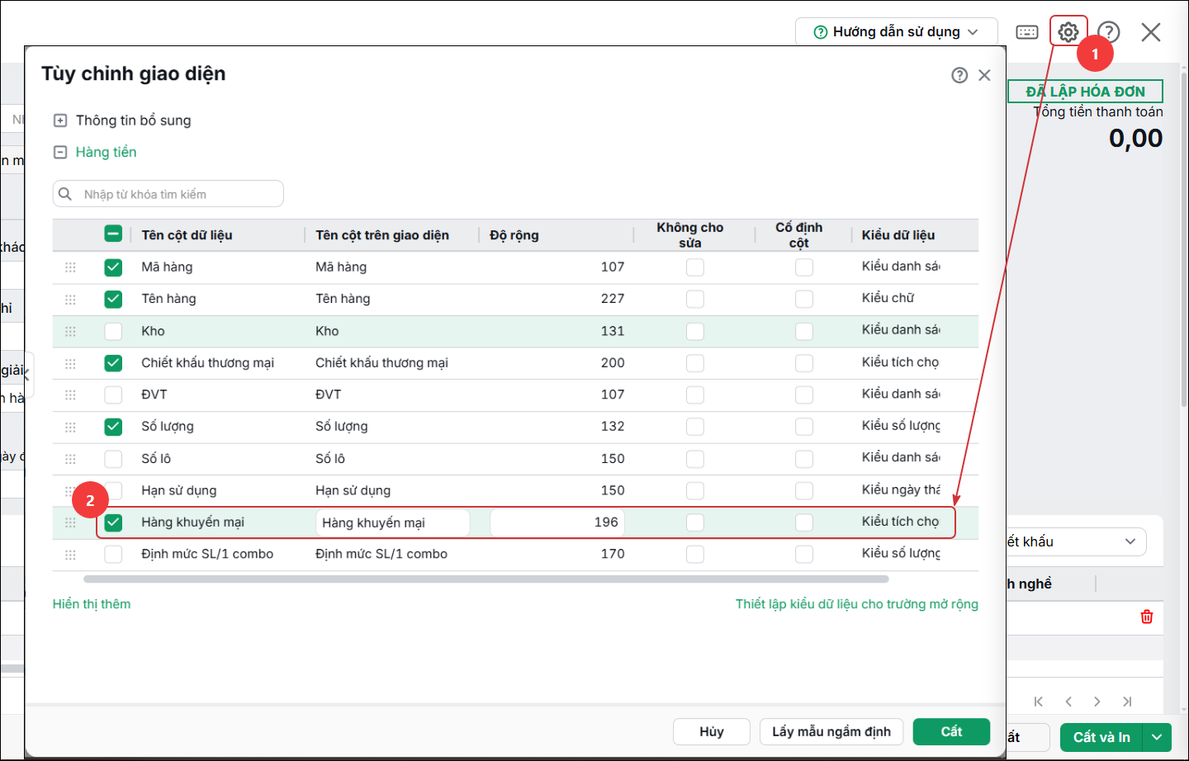This screenshot has width=1189, height=761.
Task: Grab drag handle of ĐVT row
Action: (x=70, y=395)
